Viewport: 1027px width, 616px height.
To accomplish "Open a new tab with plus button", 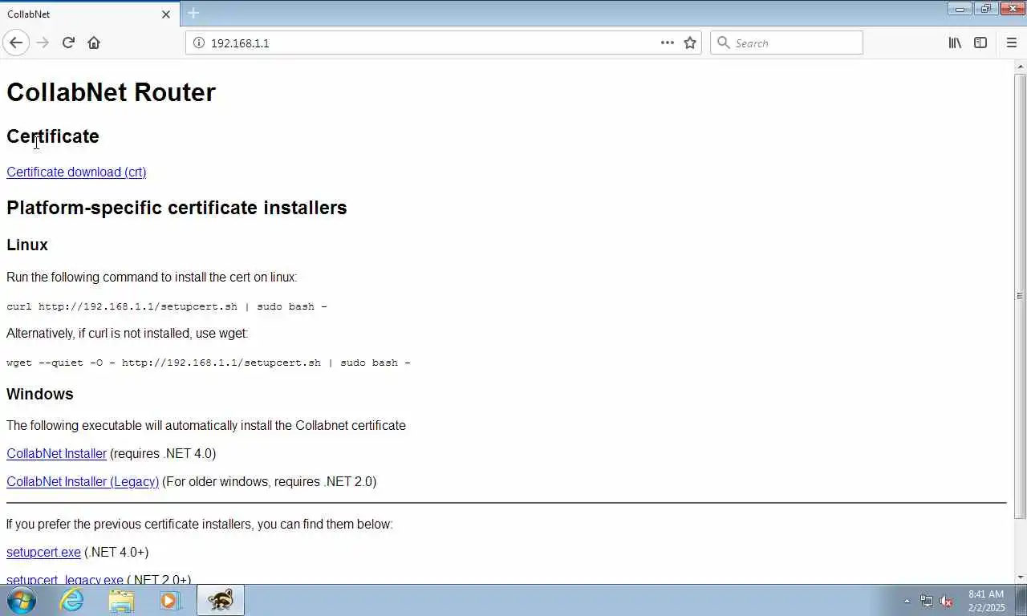I will coord(193,13).
